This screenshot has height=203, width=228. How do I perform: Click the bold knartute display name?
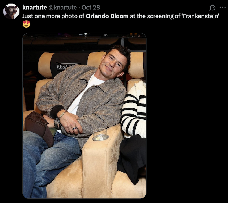(34, 8)
